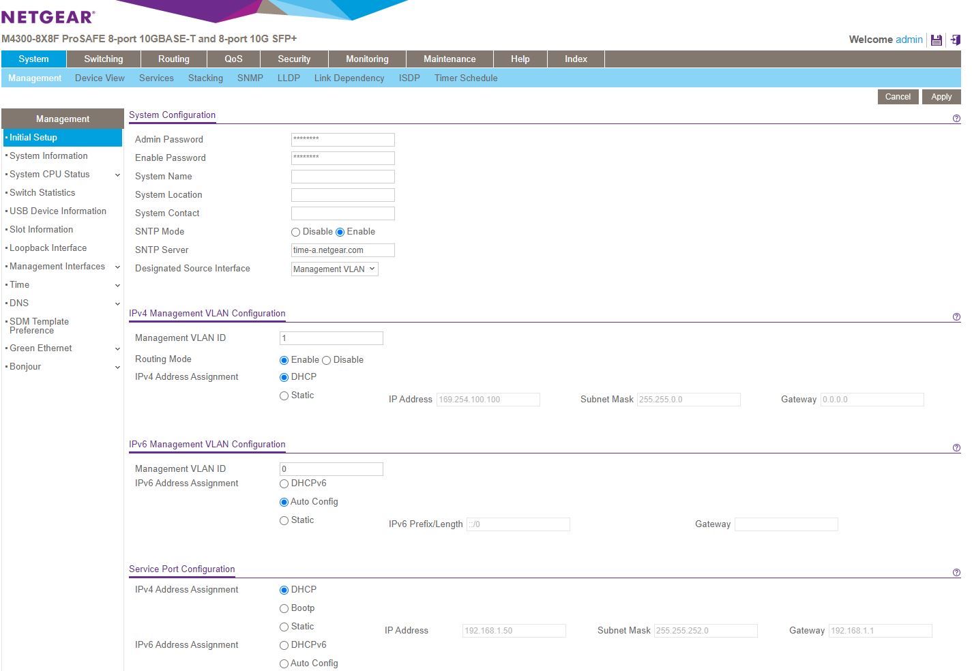The height and width of the screenshot is (671, 972).
Task: Open the Switching main tab
Action: pyautogui.click(x=104, y=59)
